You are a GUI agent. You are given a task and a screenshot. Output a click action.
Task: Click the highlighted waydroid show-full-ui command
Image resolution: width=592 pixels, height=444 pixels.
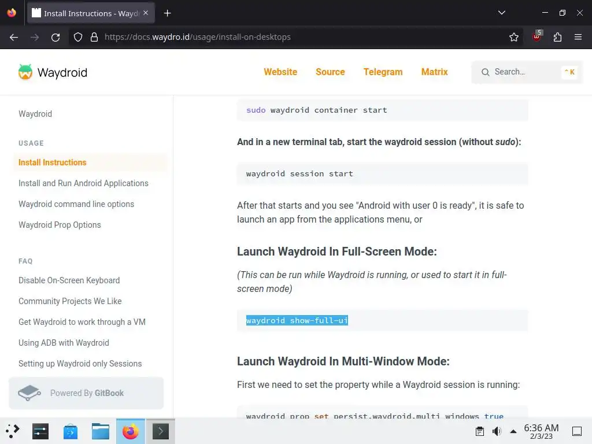(x=297, y=320)
